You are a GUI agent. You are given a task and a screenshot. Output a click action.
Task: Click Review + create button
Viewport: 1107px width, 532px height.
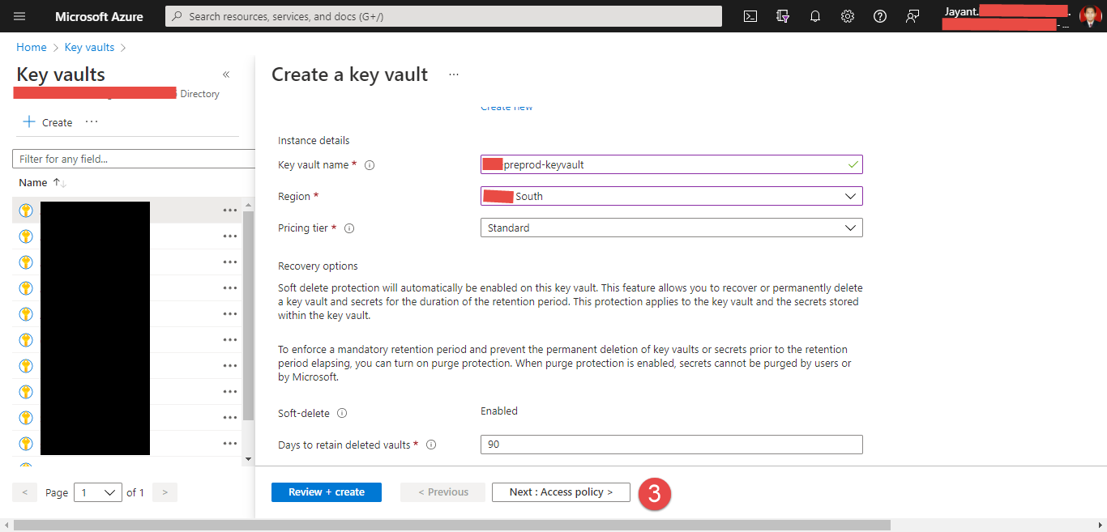coord(327,492)
